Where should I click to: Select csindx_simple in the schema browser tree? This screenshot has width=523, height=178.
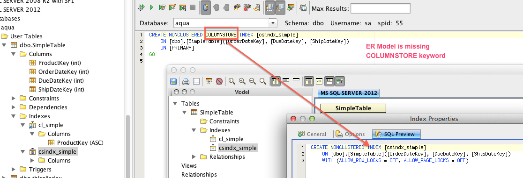point(58,152)
